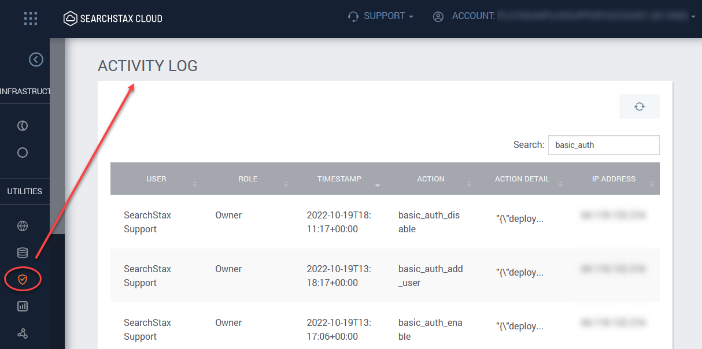Sort table by User column
The image size is (702, 349).
[x=156, y=179]
